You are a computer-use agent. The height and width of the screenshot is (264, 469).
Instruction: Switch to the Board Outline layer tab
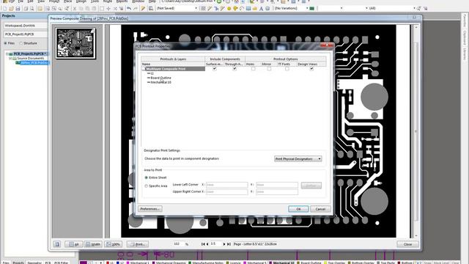point(311,263)
